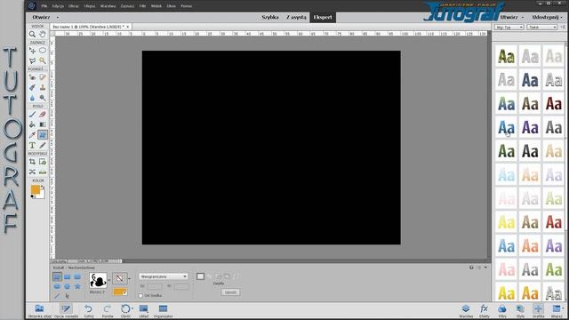Viewport: 569px width, 320px height.
Task: Open the graphics type filter dropdown
Action: tap(509, 28)
